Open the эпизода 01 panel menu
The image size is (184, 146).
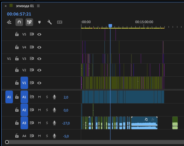click(x=38, y=6)
